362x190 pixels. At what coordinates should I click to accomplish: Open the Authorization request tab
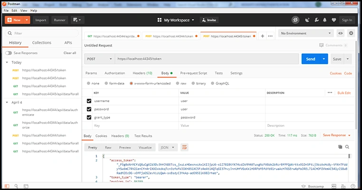(x=115, y=73)
